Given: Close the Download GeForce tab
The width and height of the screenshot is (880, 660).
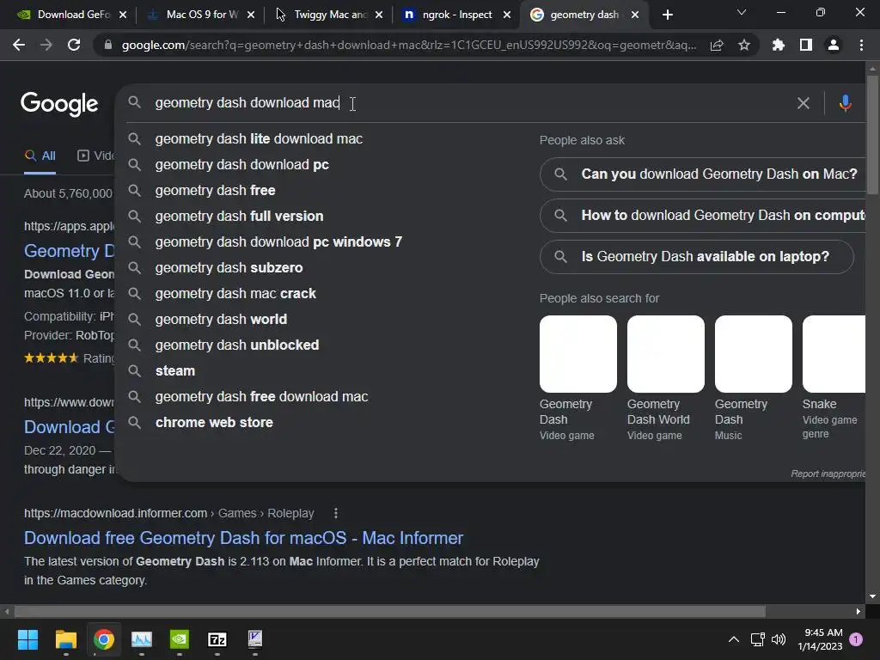Looking at the screenshot, I should point(123,15).
